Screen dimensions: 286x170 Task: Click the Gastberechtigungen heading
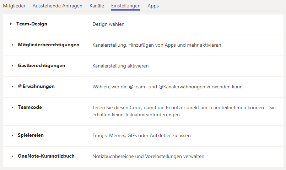[42, 66]
